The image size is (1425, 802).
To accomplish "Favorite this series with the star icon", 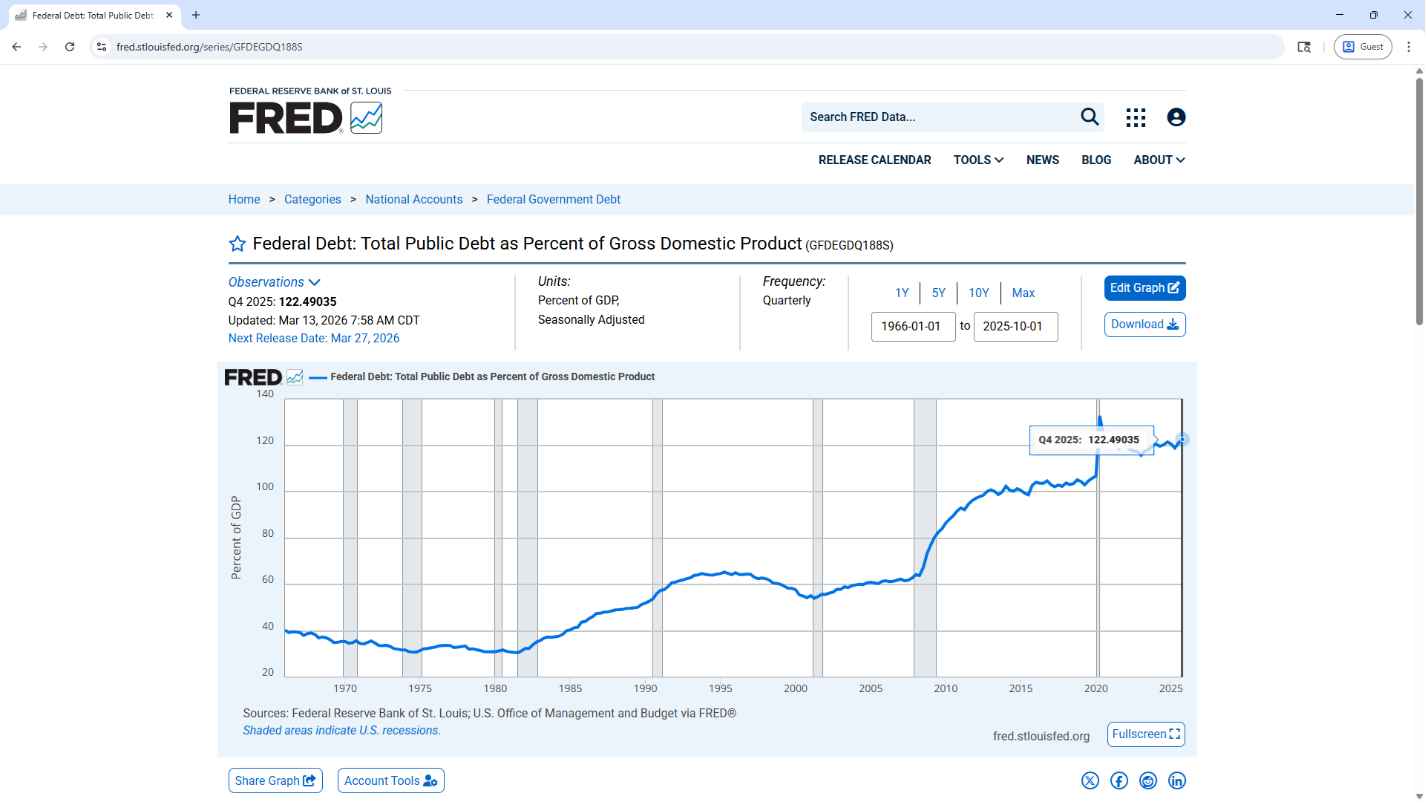I will pyautogui.click(x=237, y=244).
